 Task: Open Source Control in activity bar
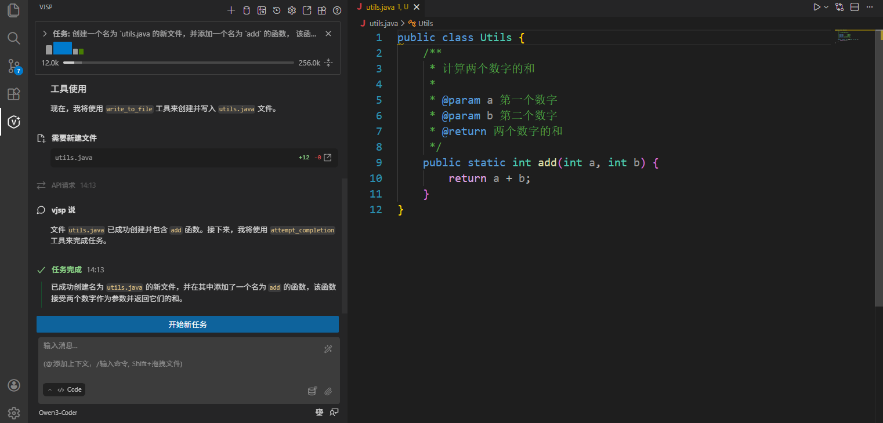(14, 66)
